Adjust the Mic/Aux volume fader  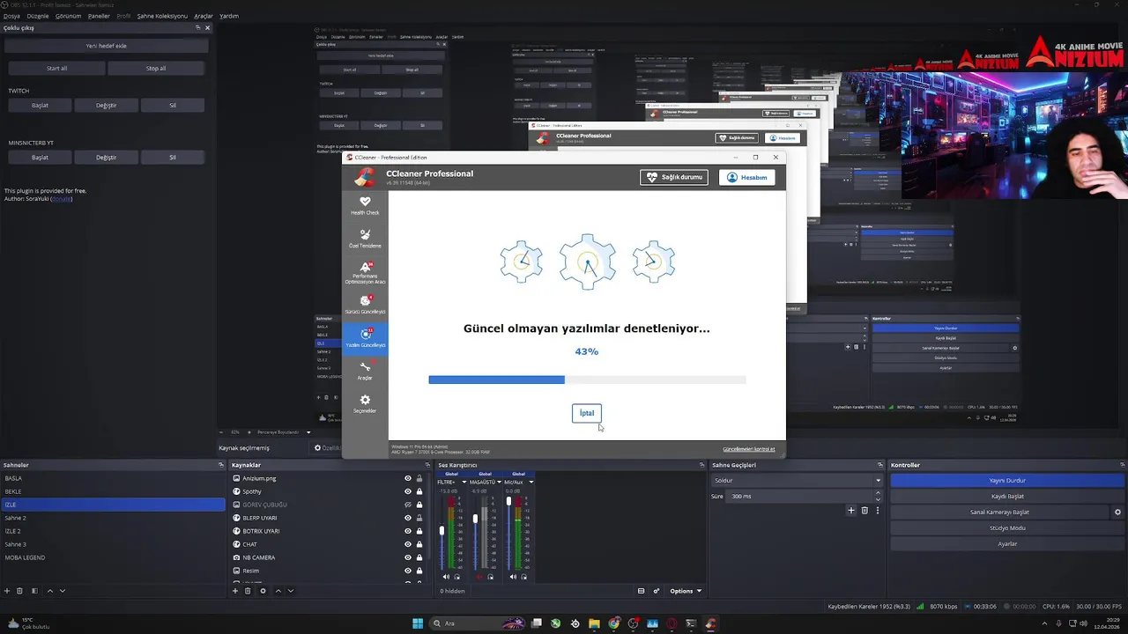click(508, 502)
